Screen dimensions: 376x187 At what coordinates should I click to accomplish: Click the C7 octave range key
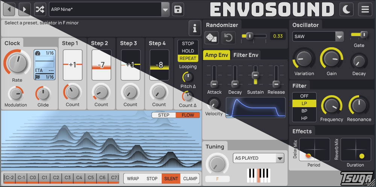pyautogui.click(x=114, y=178)
